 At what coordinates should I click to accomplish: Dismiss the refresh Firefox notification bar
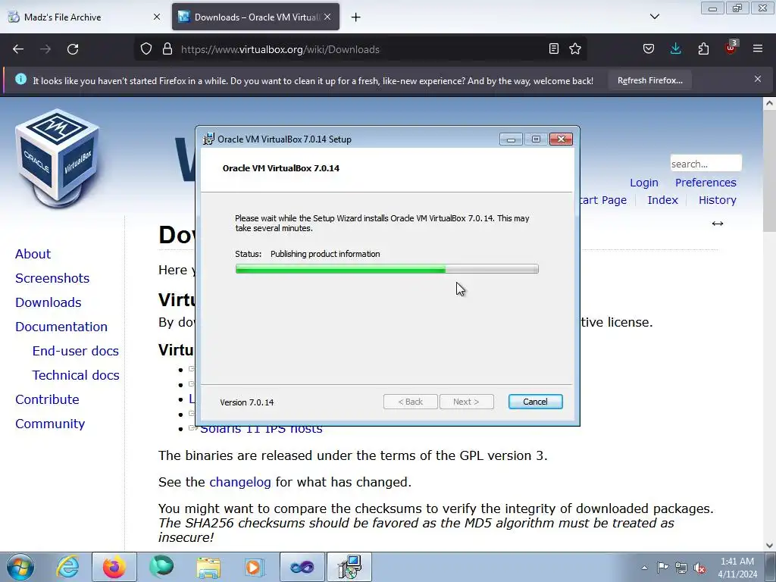click(758, 79)
